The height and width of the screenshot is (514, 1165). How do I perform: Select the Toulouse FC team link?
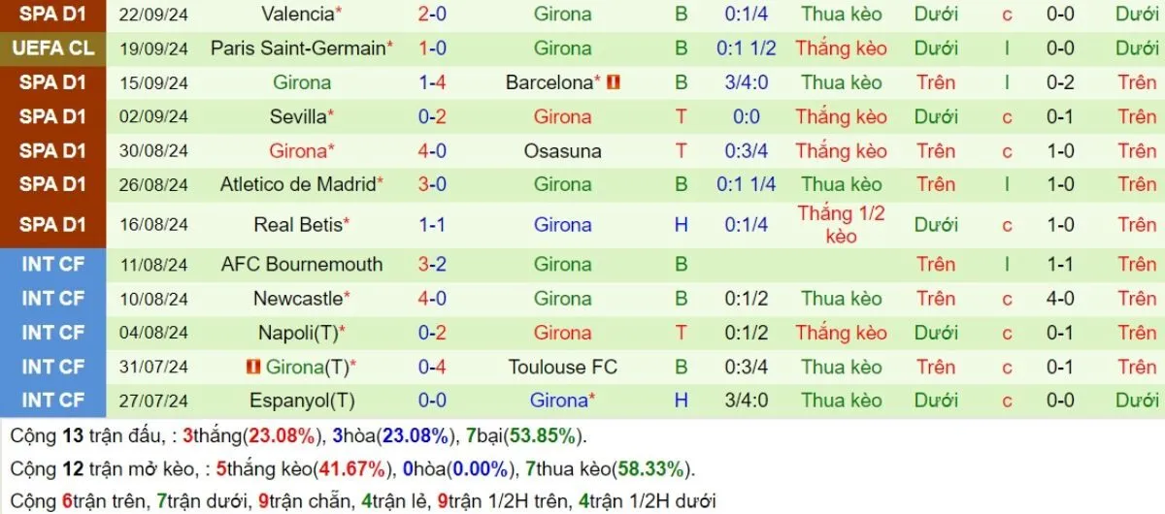click(562, 367)
